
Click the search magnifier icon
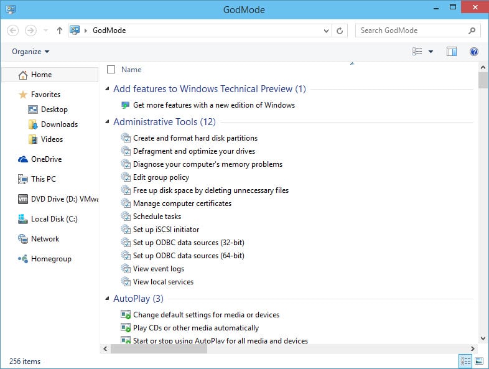coord(472,30)
